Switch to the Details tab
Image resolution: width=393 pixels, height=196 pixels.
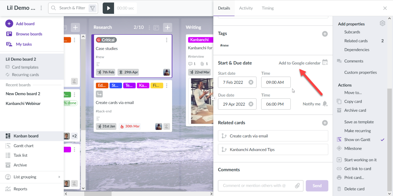click(x=224, y=8)
